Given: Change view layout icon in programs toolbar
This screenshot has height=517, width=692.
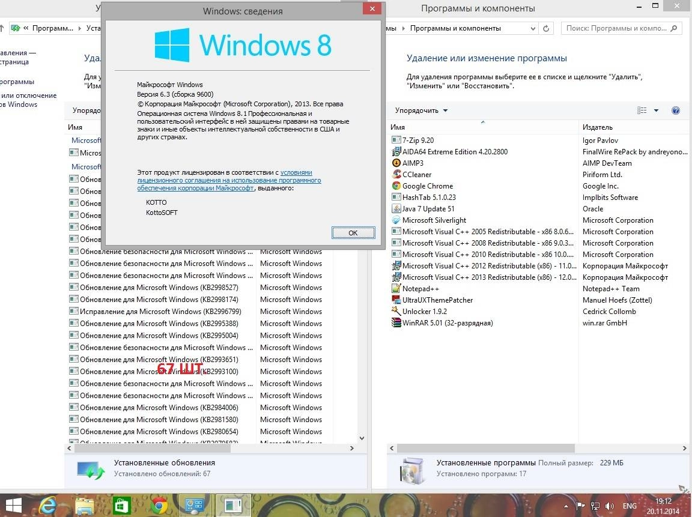Looking at the screenshot, I should click(642, 110).
